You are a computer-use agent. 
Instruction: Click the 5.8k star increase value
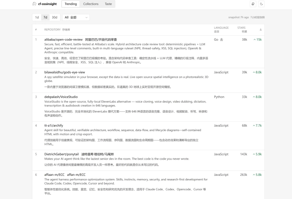tap(257, 175)
